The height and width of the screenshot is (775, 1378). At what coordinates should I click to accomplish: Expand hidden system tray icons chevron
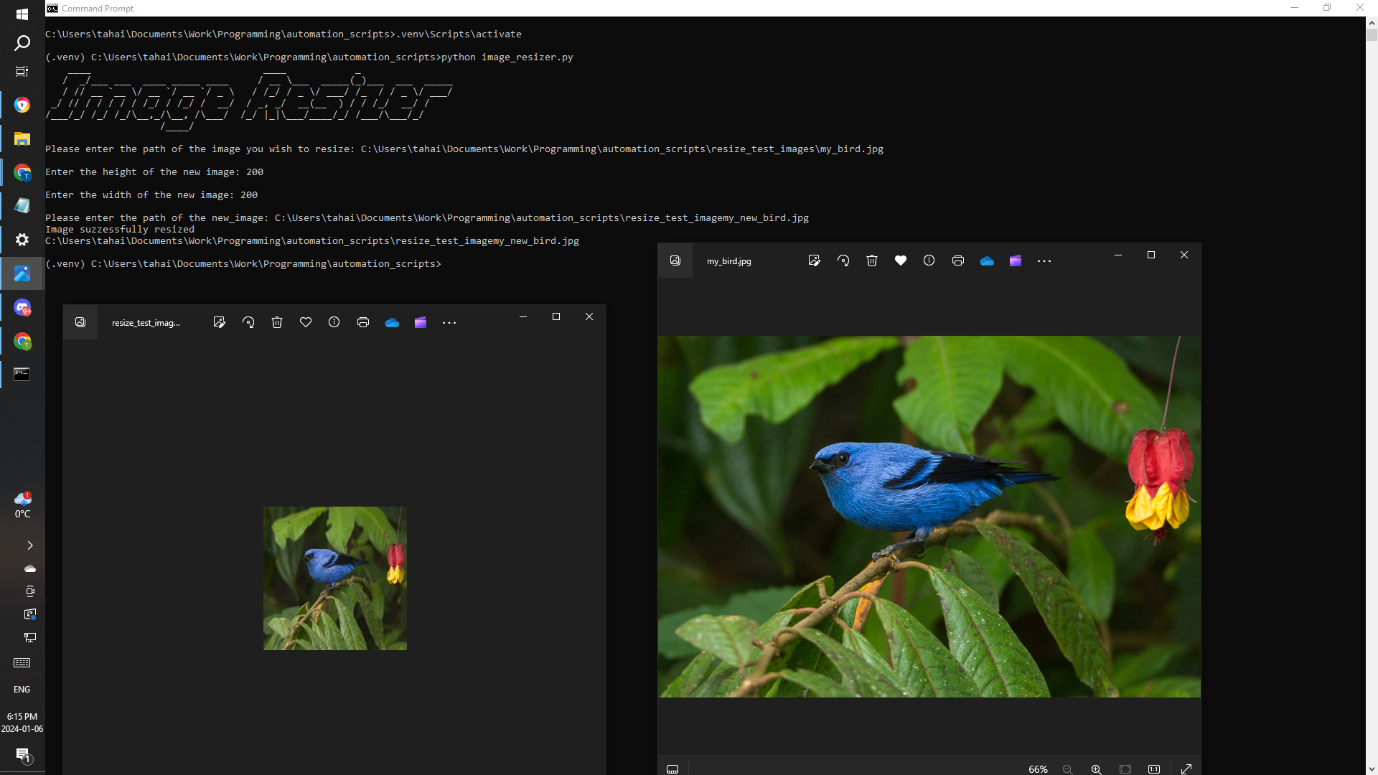(x=29, y=545)
